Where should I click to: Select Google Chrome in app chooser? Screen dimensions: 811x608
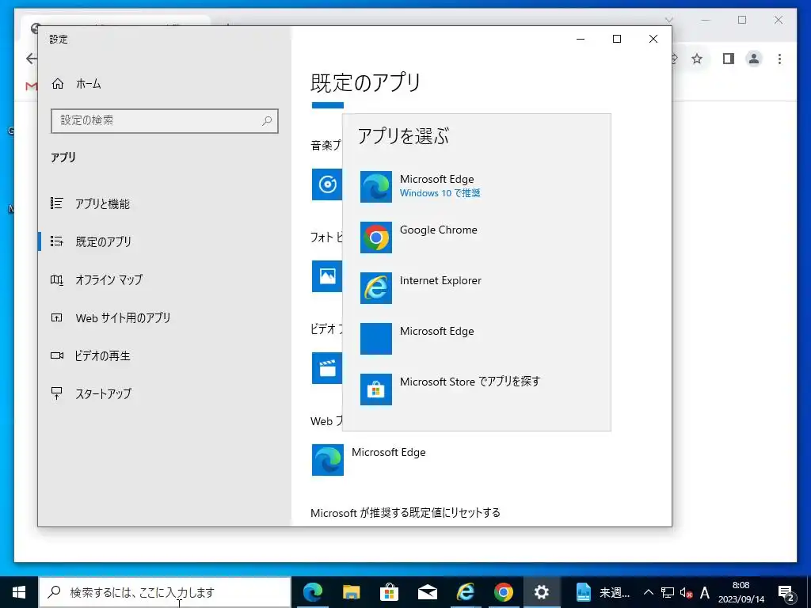click(x=476, y=237)
